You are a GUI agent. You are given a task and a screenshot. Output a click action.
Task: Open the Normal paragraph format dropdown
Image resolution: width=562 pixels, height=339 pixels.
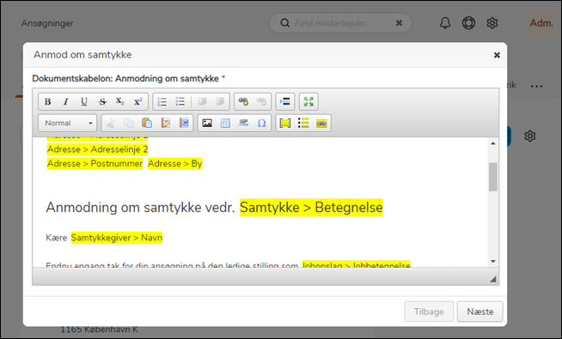[68, 124]
